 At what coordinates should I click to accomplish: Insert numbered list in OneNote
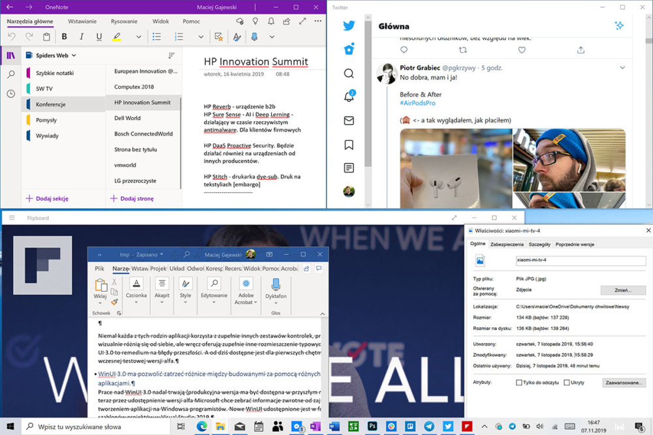coord(179,37)
